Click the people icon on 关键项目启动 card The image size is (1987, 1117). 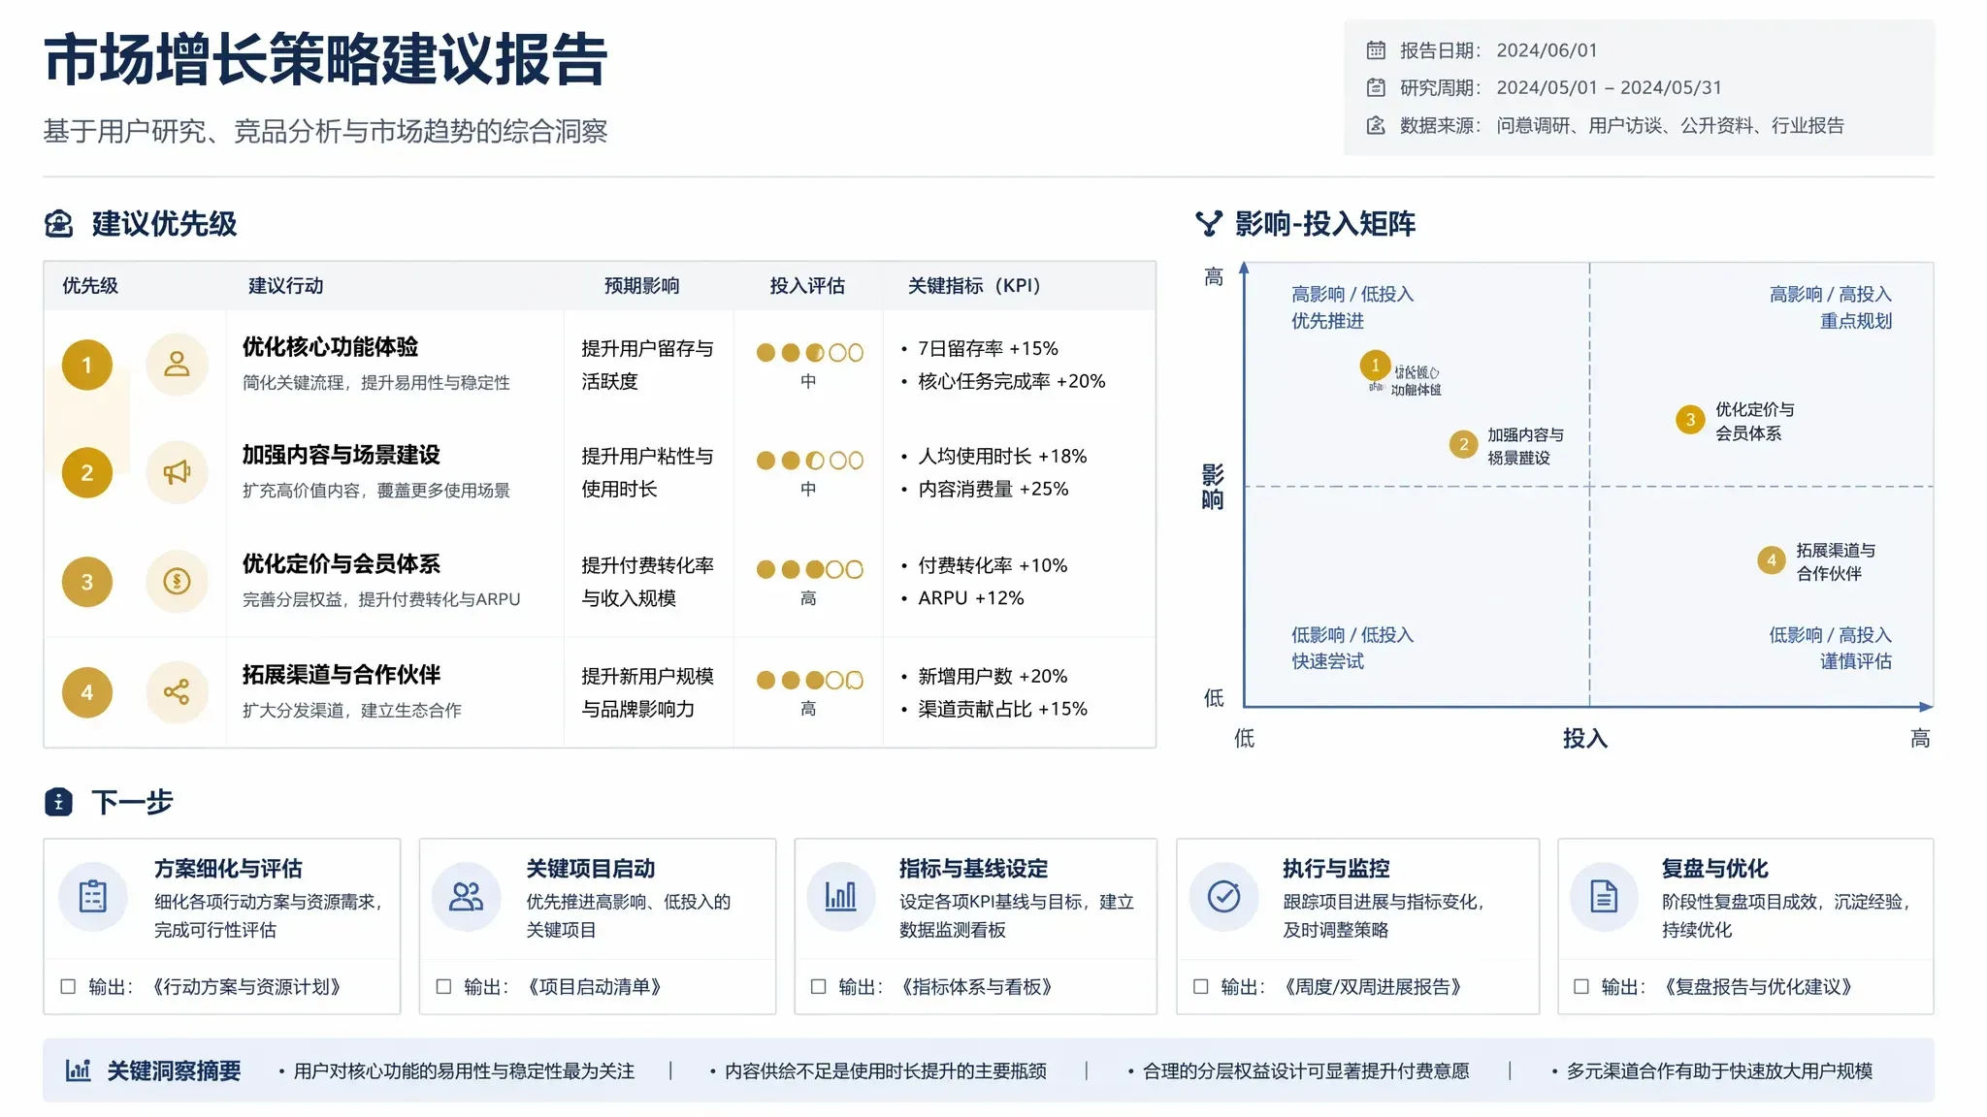coord(467,896)
